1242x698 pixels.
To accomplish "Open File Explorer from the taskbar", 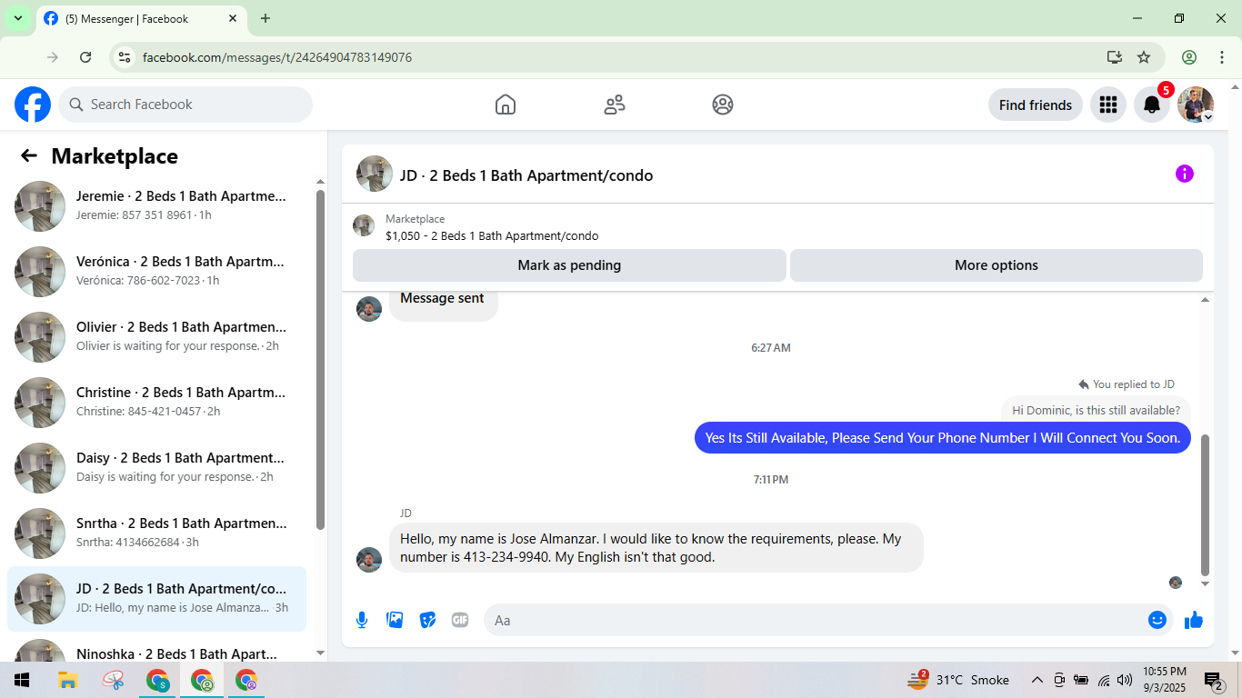I will tap(67, 680).
